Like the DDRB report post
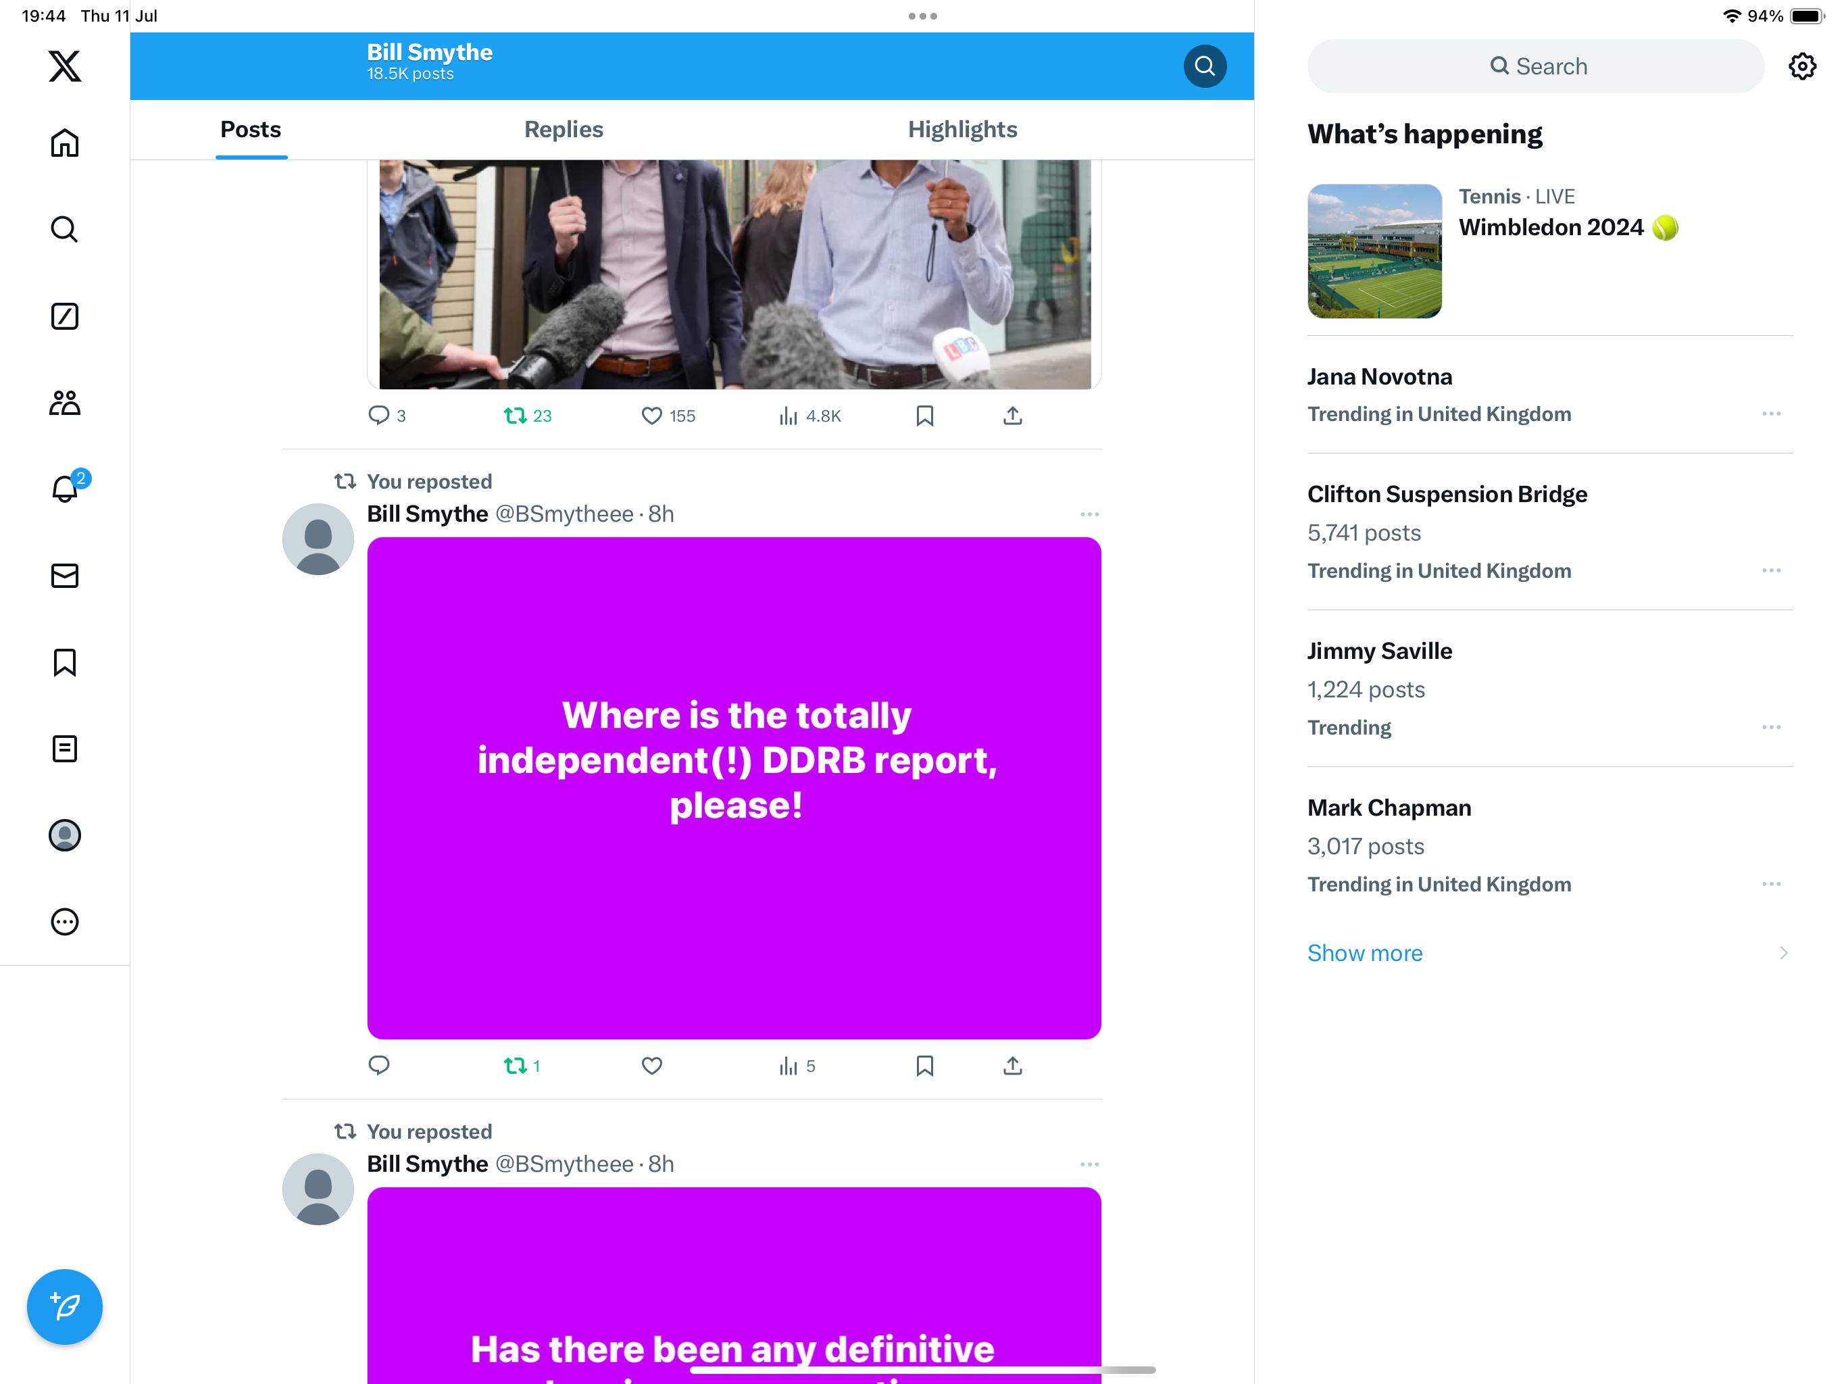1846x1384 pixels. pyautogui.click(x=652, y=1066)
